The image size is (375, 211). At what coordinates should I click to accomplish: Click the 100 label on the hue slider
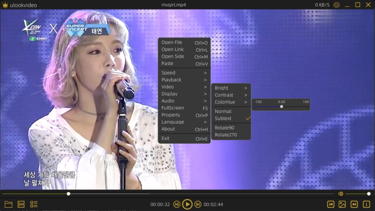coord(306,102)
